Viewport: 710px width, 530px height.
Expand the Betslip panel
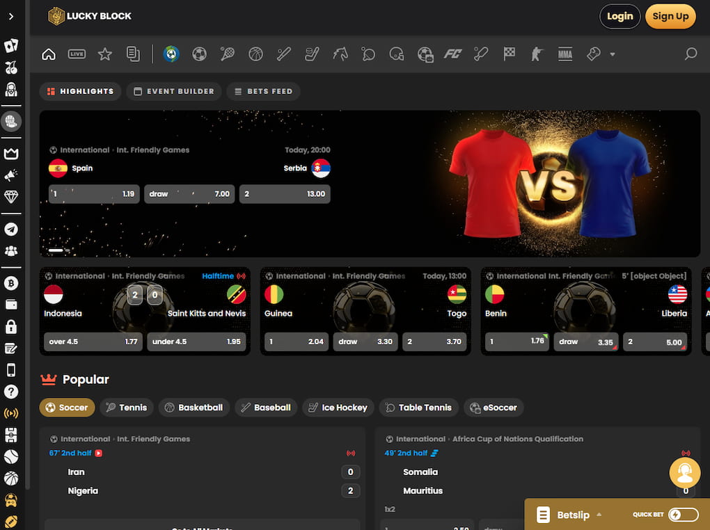click(569, 515)
